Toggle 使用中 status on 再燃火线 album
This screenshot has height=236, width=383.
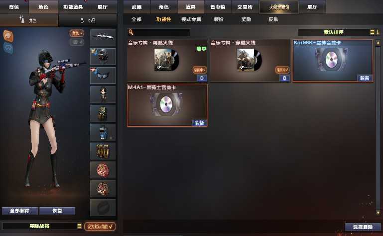coord(200,70)
